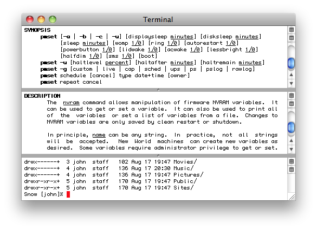Click the down arrow in SYNOPSIS pane scrollbar
Image resolution: width=317 pixels, height=230 pixels.
point(292,83)
